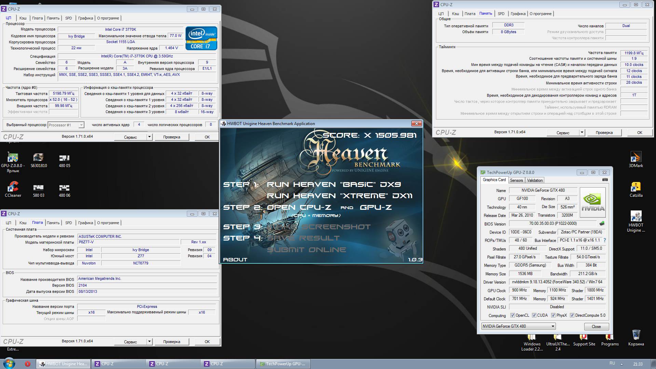Open О программе tab in bottom CPU-Z window

pyautogui.click(x=108, y=223)
